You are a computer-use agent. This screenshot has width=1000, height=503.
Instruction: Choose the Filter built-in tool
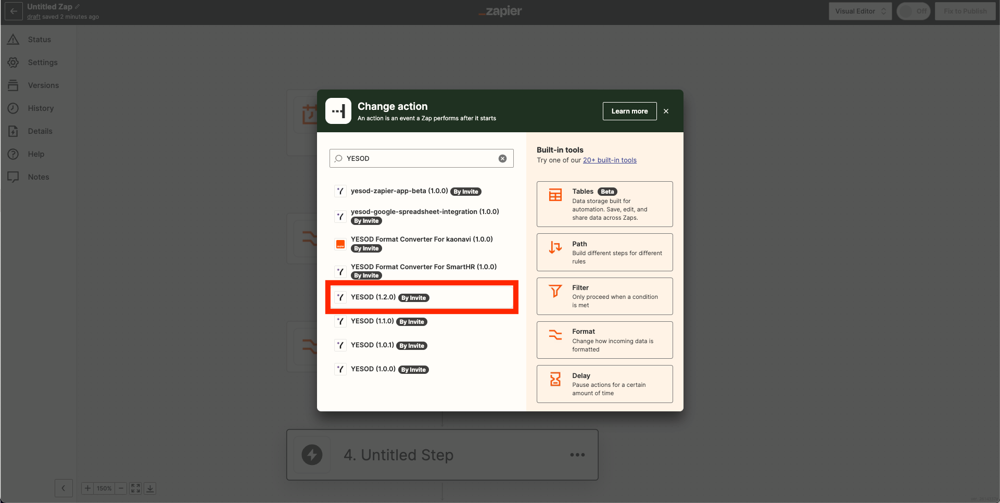pyautogui.click(x=604, y=296)
